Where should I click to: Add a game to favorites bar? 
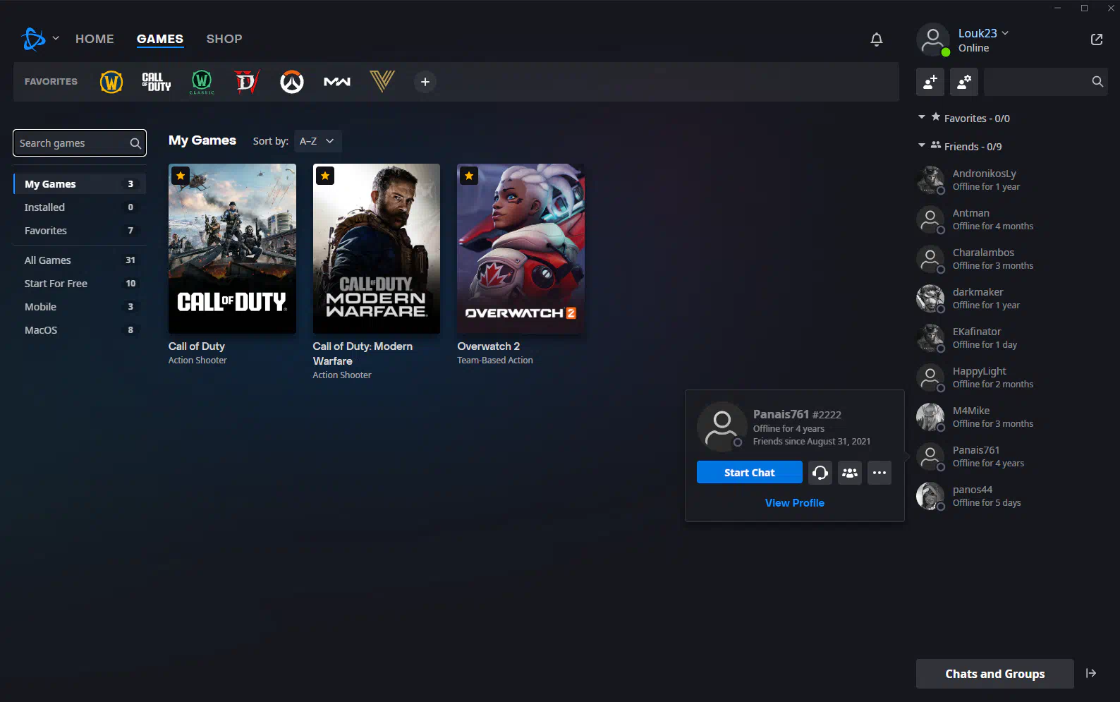point(425,82)
